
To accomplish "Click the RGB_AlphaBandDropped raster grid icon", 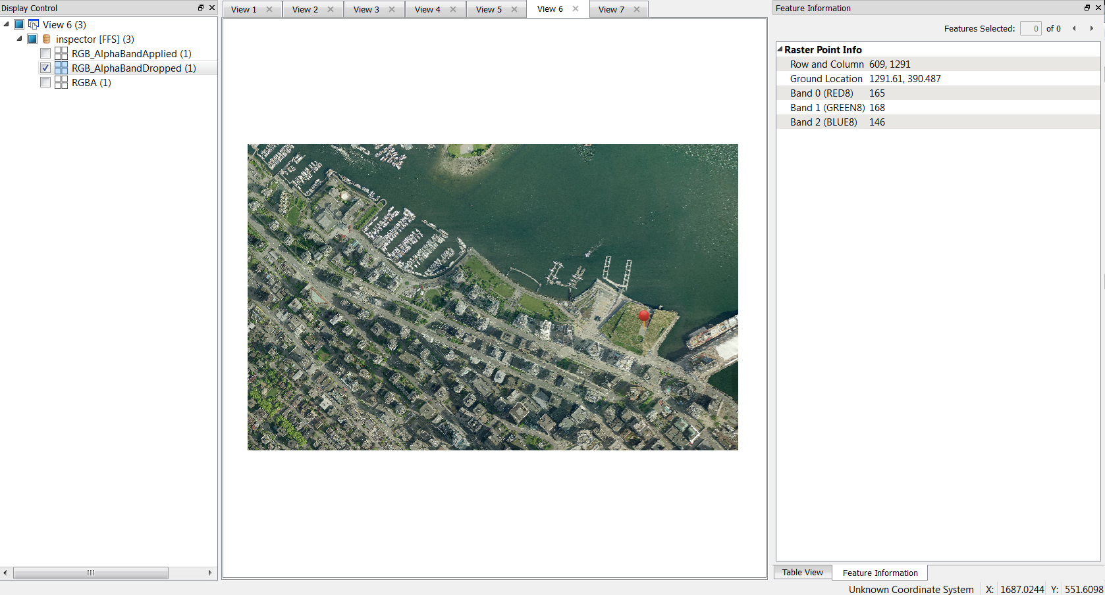I will coord(61,68).
